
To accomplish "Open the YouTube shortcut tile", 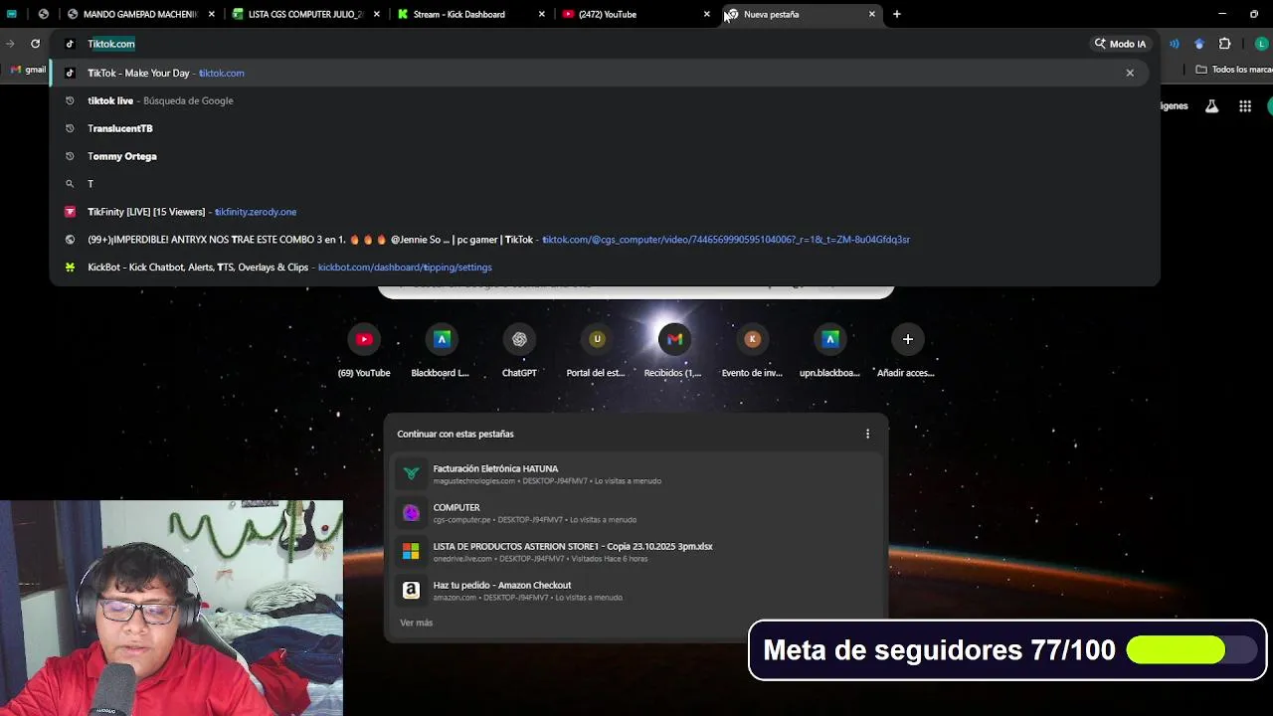I will click(364, 351).
